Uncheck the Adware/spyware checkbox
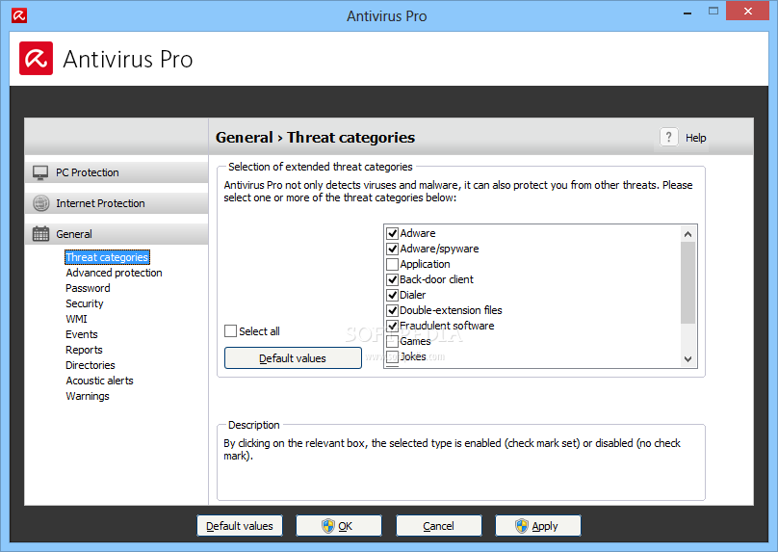The height and width of the screenshot is (552, 778). click(393, 249)
